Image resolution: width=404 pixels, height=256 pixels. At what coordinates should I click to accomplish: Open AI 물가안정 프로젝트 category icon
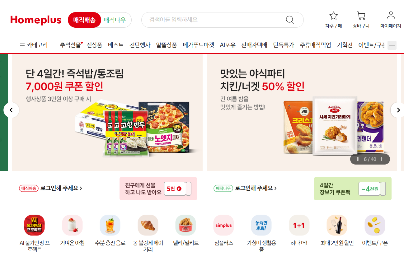(x=34, y=225)
